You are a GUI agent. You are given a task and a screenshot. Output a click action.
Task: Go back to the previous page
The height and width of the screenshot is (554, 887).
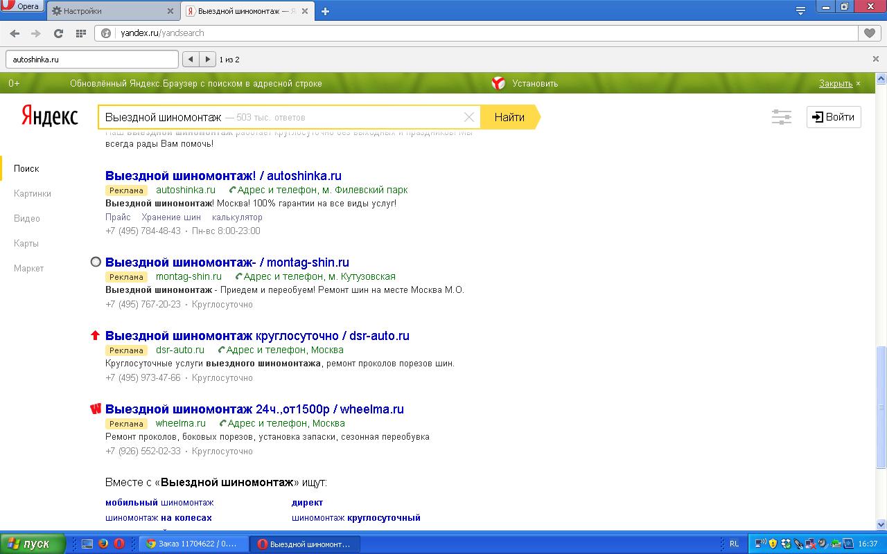(15, 33)
